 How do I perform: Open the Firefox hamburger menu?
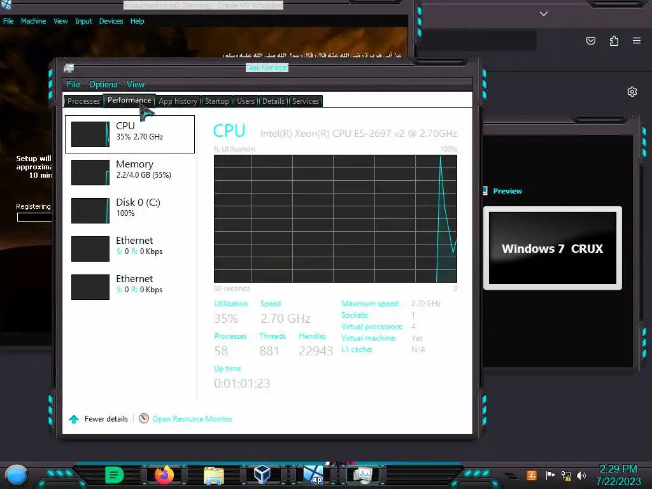[637, 41]
